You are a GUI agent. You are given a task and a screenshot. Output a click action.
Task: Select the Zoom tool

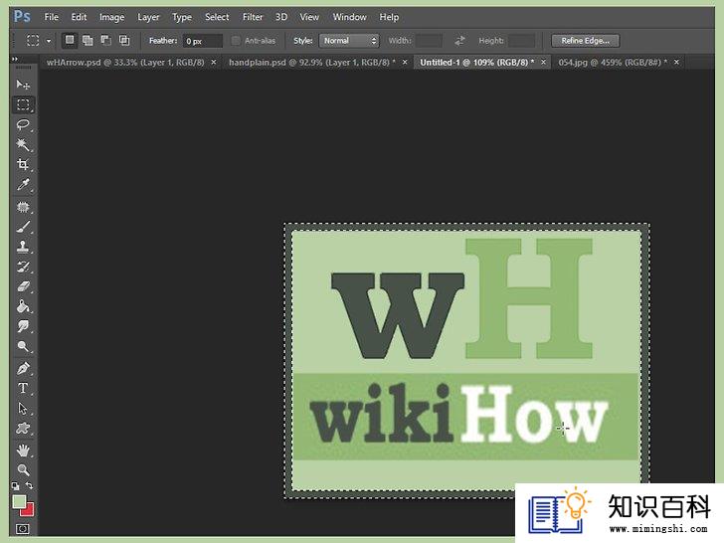23,470
